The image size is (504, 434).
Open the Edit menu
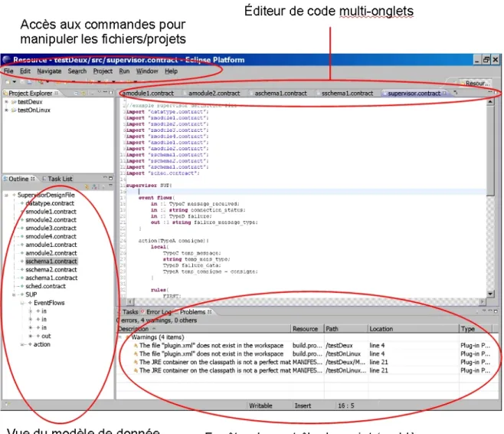pos(25,71)
